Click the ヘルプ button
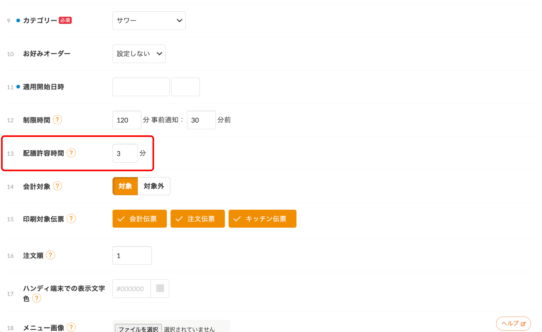 click(510, 324)
